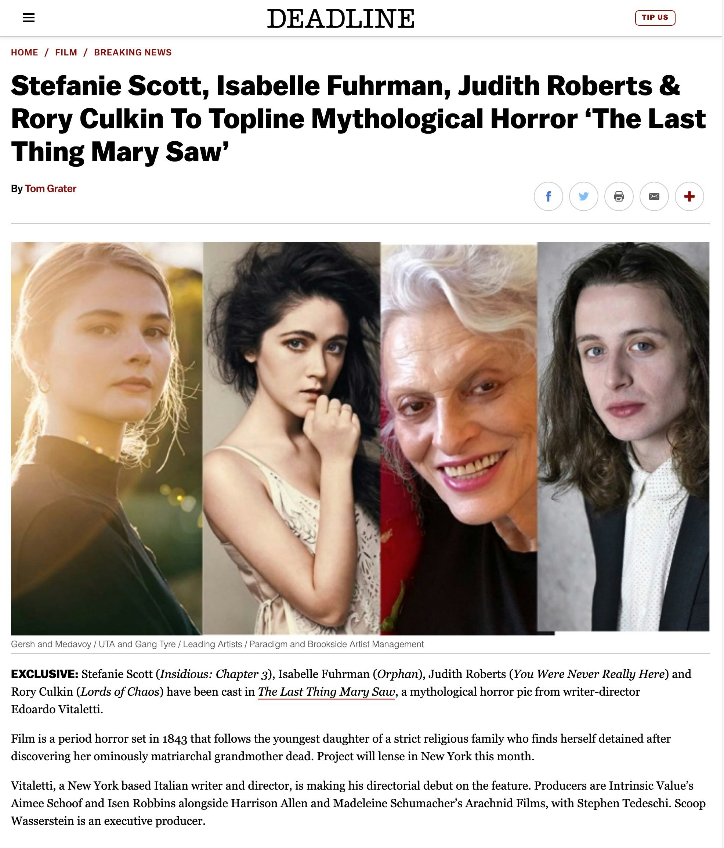The image size is (724, 848).
Task: Click the article headline text
Action: coord(359,119)
